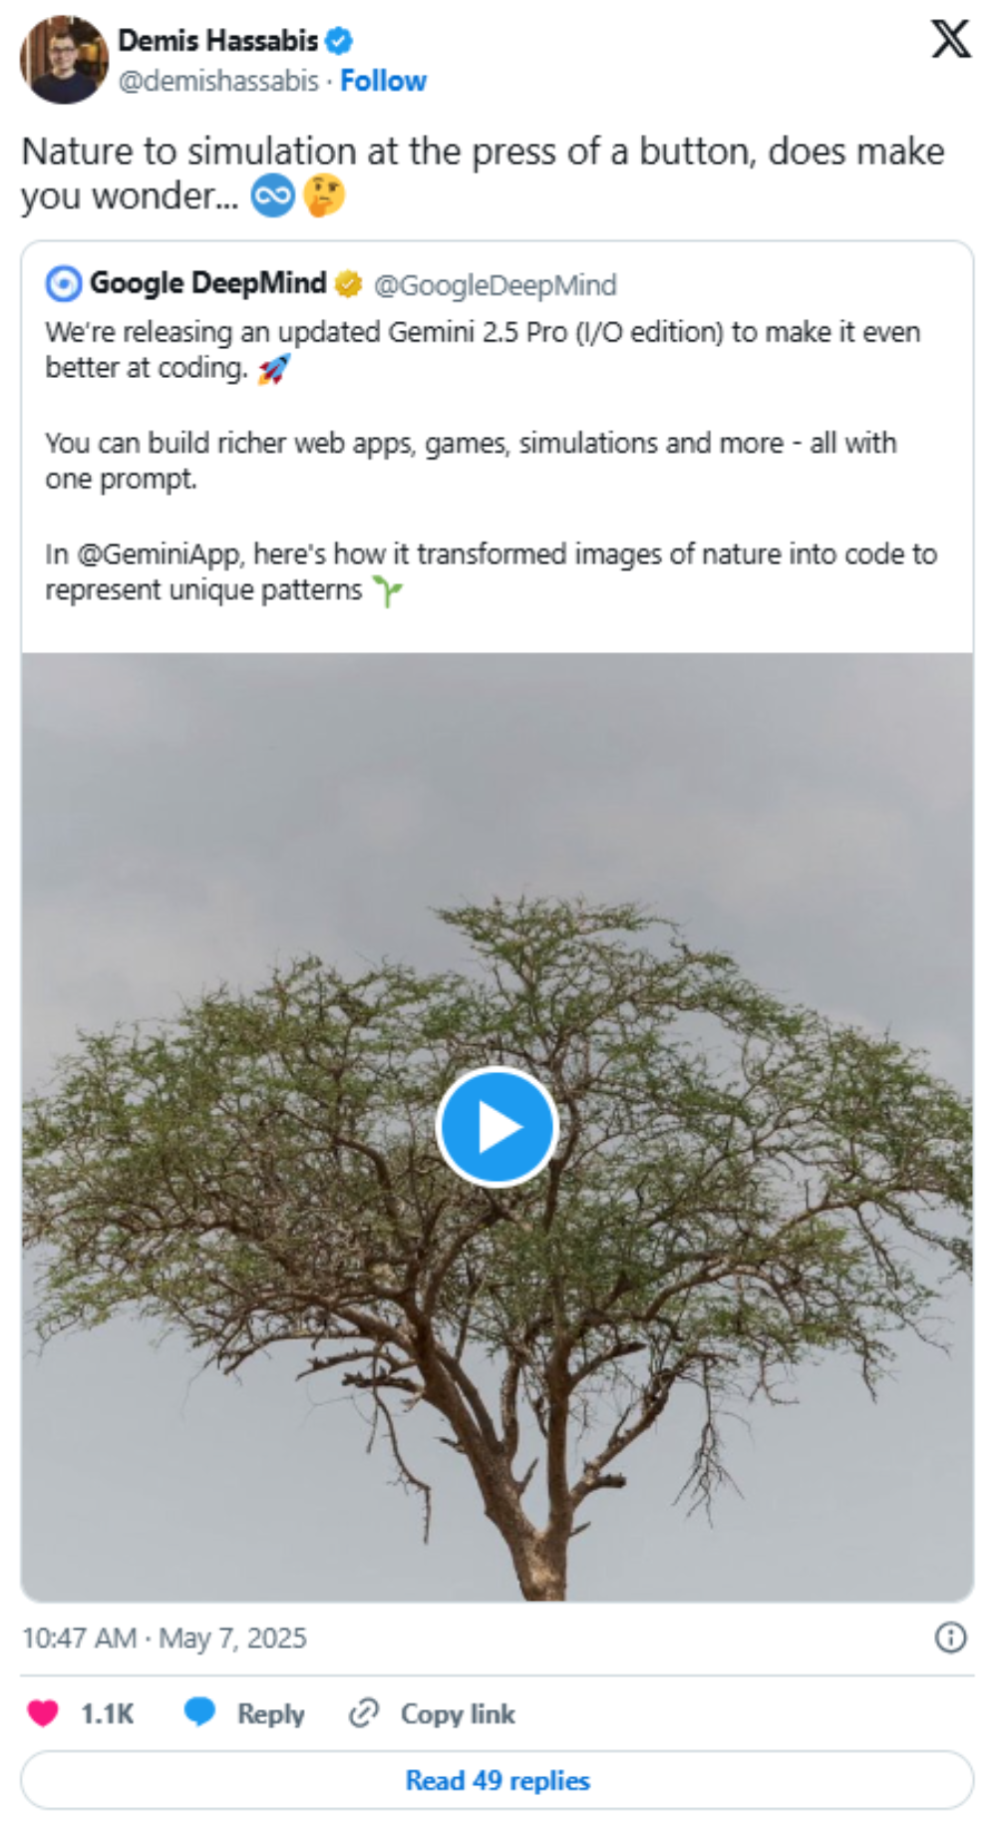Click the reply speech bubble icon
The width and height of the screenshot is (997, 1832).
pyautogui.click(x=199, y=1713)
